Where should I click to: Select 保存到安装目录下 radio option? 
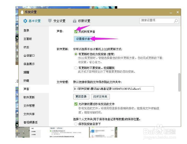[76, 124]
